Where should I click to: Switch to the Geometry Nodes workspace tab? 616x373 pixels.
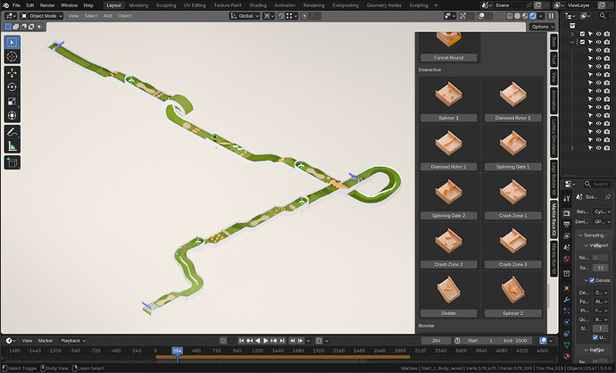pyautogui.click(x=384, y=5)
